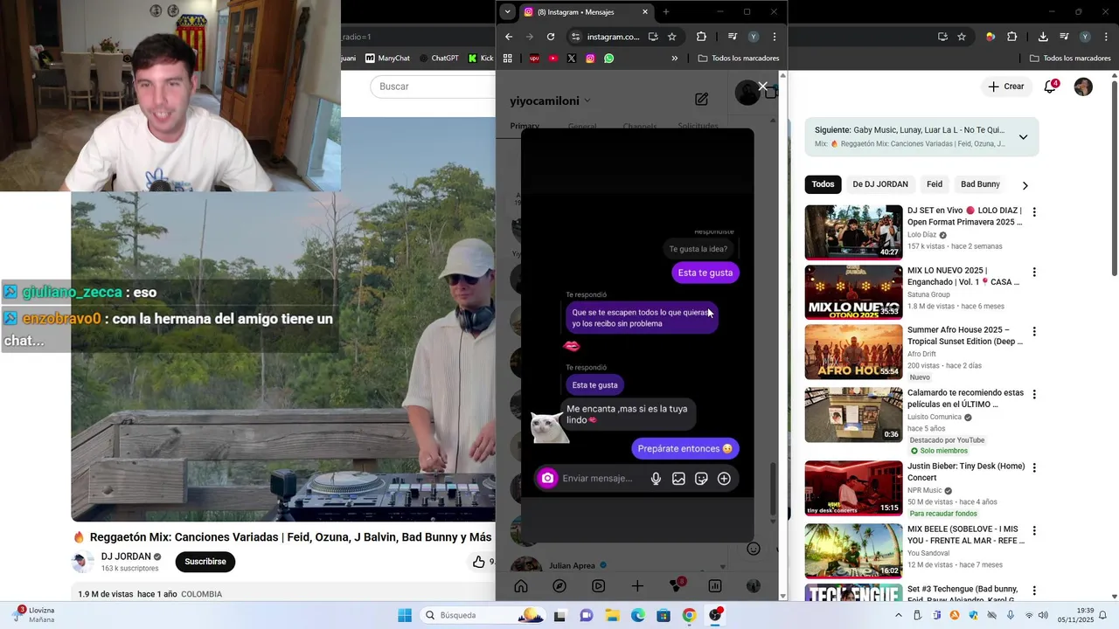This screenshot has width=1119, height=629.
Task: Open options menu for Summer Afro House video
Action: click(1034, 332)
